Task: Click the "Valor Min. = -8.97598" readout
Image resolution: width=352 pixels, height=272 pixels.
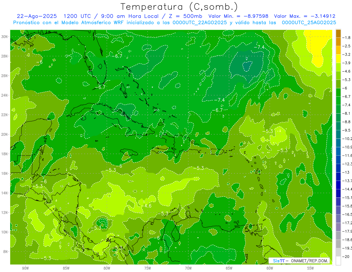Action: tap(238, 16)
